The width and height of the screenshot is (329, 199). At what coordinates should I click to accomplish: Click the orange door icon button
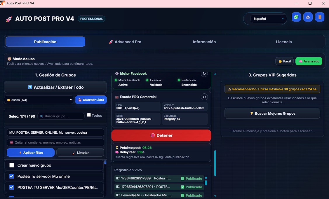point(320,17)
